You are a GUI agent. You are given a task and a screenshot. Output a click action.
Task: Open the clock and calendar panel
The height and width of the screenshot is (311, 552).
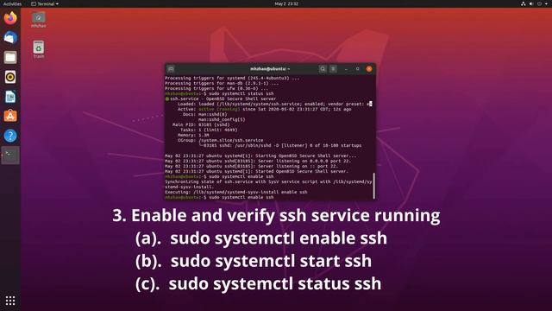(286, 3)
